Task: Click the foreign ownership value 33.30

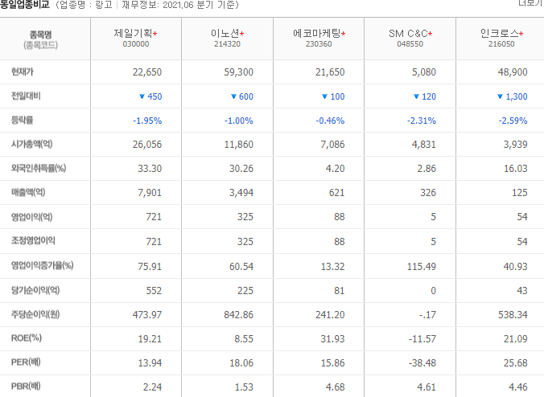Action: (x=150, y=168)
